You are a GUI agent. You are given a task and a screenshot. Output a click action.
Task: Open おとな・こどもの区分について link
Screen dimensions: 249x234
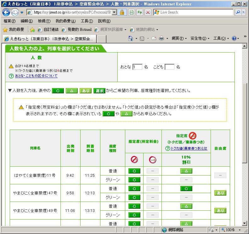36,76
